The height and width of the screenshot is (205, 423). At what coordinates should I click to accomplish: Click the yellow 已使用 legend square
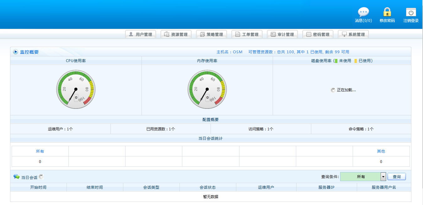click(356, 61)
